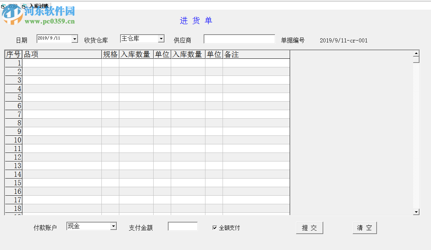The width and height of the screenshot is (431, 250).
Task: Click the 支付金额 amount input field
Action: (182, 226)
